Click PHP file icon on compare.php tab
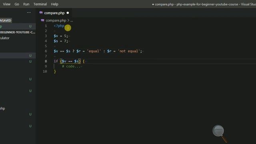The image size is (256, 144). click(41, 12)
